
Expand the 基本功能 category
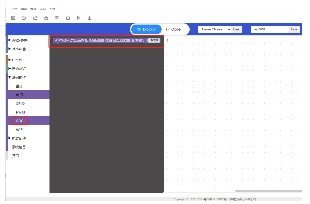28,49
